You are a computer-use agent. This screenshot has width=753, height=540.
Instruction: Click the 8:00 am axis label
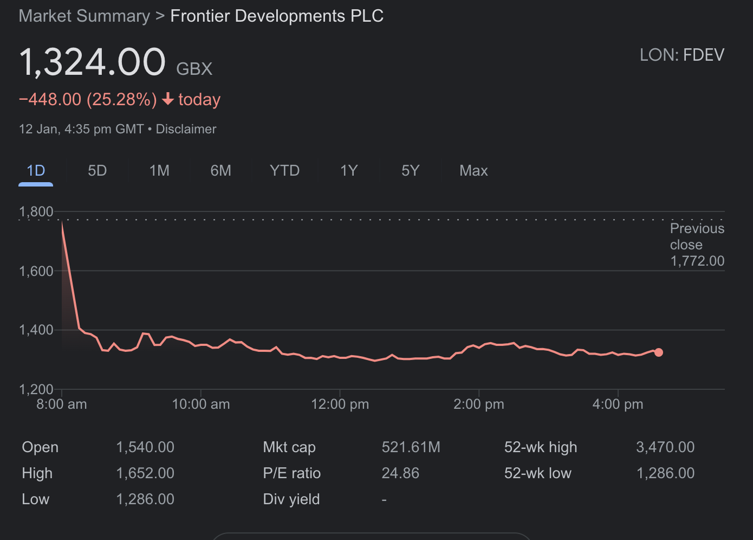(x=62, y=404)
